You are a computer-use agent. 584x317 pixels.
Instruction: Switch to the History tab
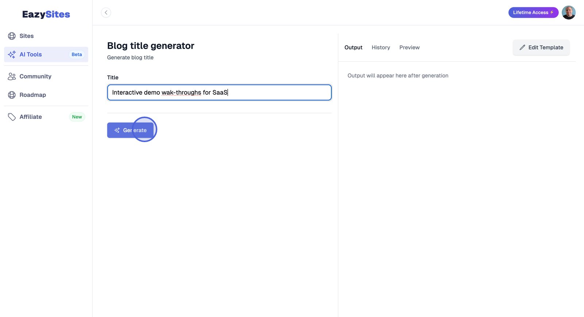click(x=381, y=47)
